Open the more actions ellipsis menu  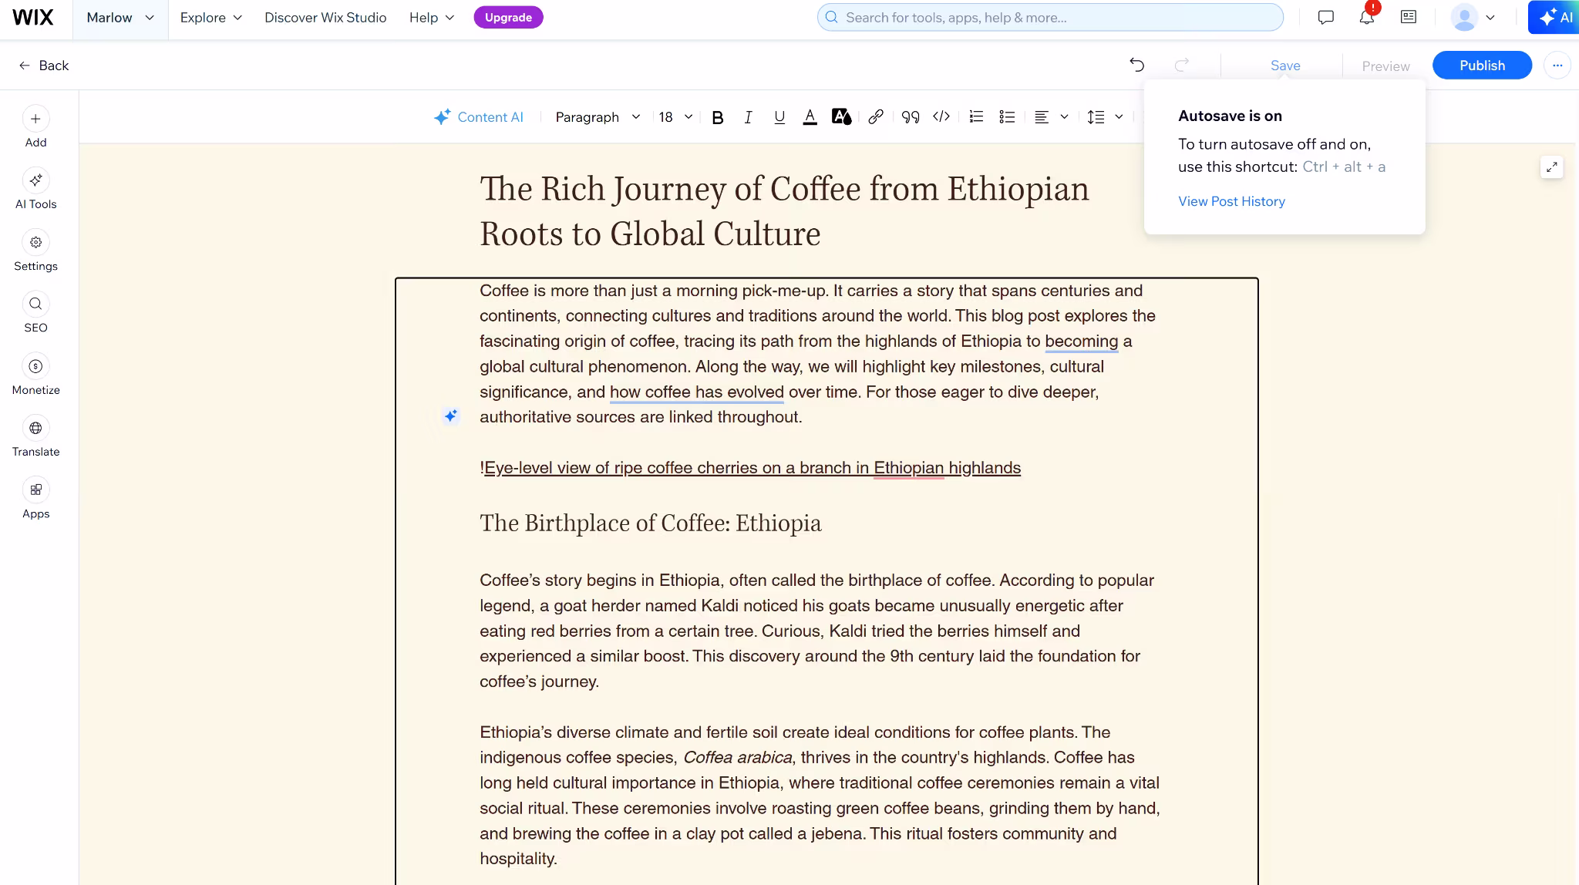(1557, 66)
